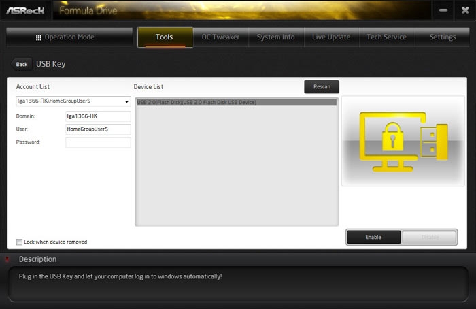Select the USB 2.0 Flash Disk device entry
The image size is (476, 309).
click(x=237, y=102)
